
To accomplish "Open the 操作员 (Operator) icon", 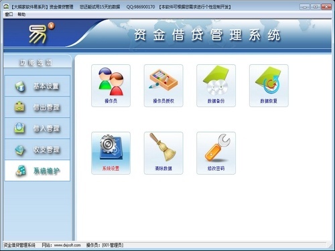I will point(111,86).
